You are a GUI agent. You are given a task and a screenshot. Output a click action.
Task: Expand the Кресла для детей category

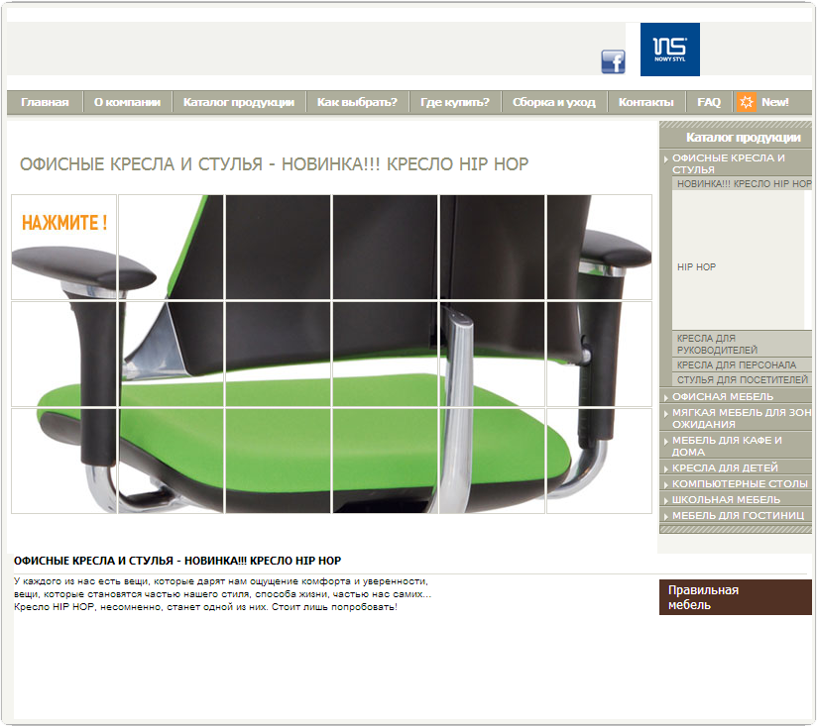tap(725, 467)
